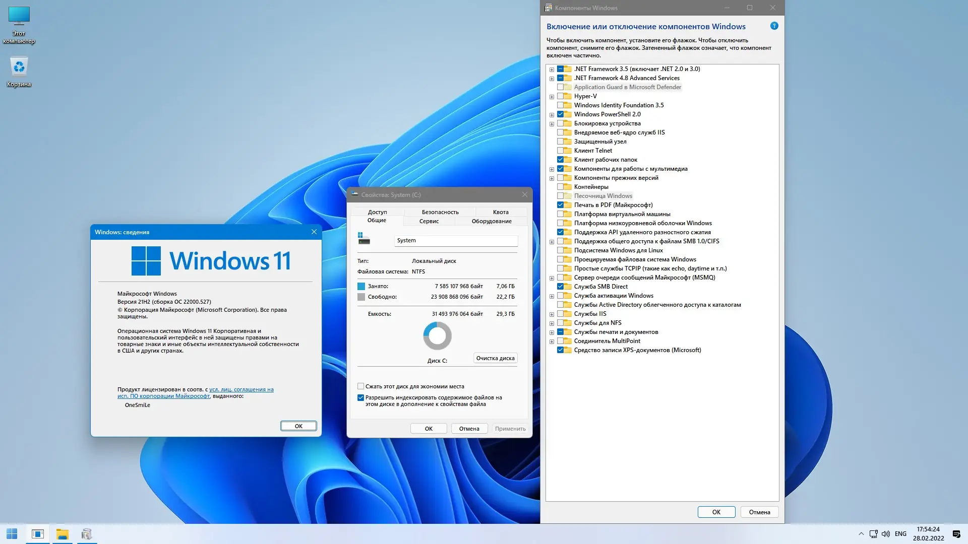Open the notification center icon
This screenshot has width=968, height=544.
pyautogui.click(x=956, y=534)
